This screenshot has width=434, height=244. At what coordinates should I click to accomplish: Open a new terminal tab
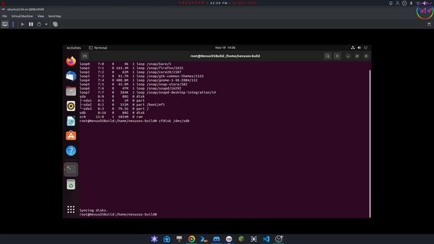(85, 56)
